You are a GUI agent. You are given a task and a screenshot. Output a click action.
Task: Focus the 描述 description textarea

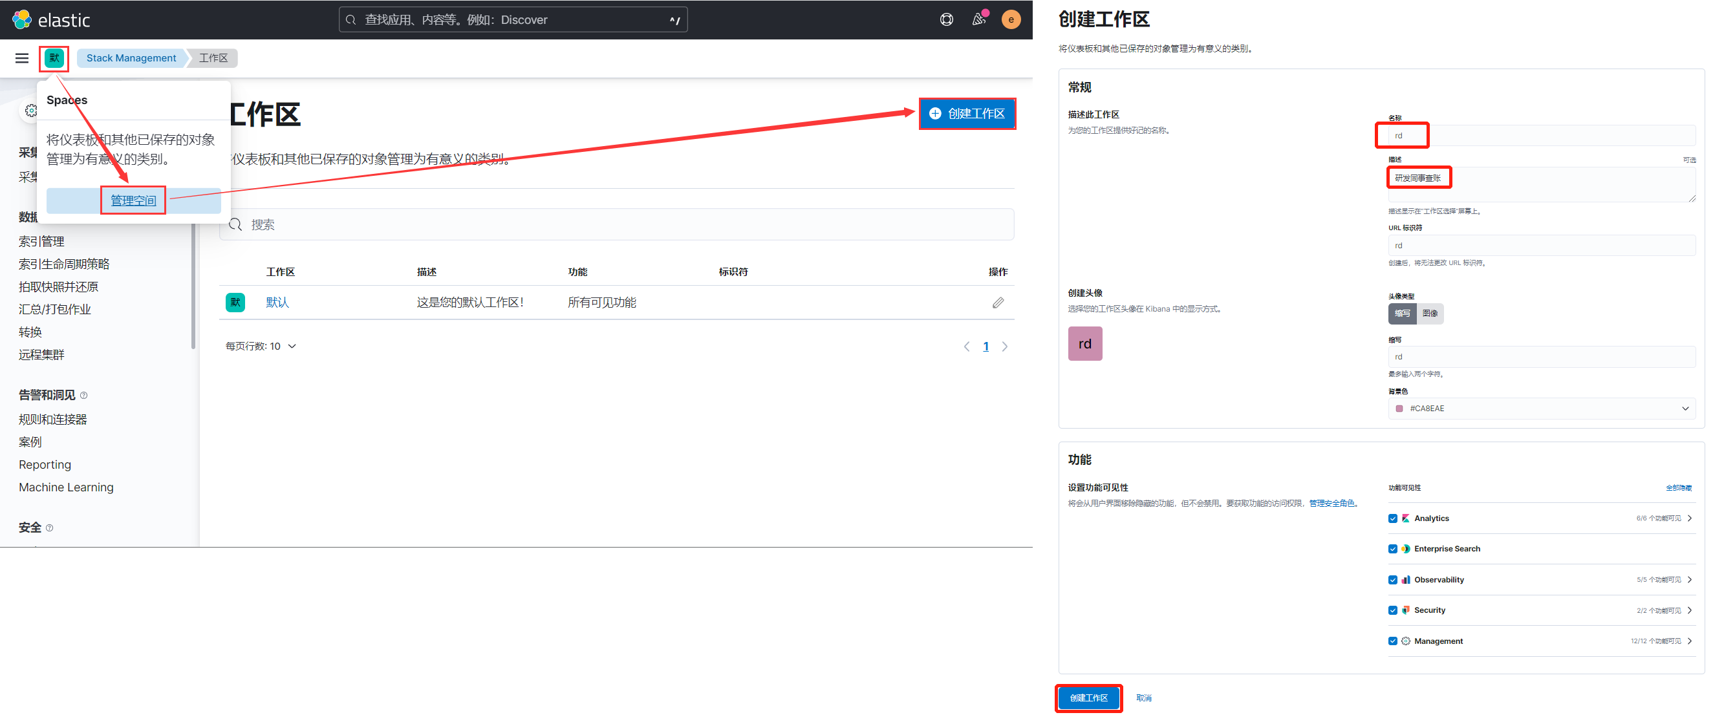[1542, 184]
